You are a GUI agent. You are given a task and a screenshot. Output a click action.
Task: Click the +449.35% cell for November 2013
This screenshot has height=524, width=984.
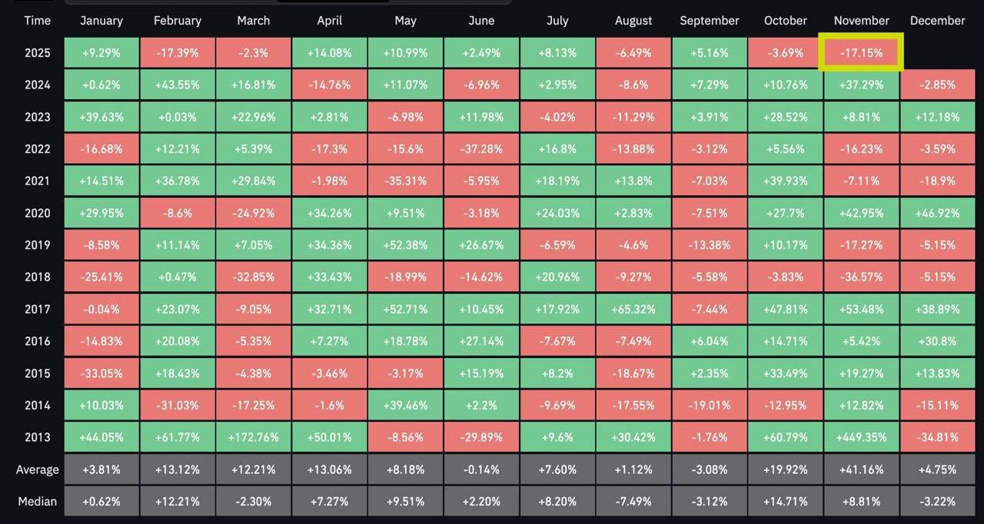(861, 437)
